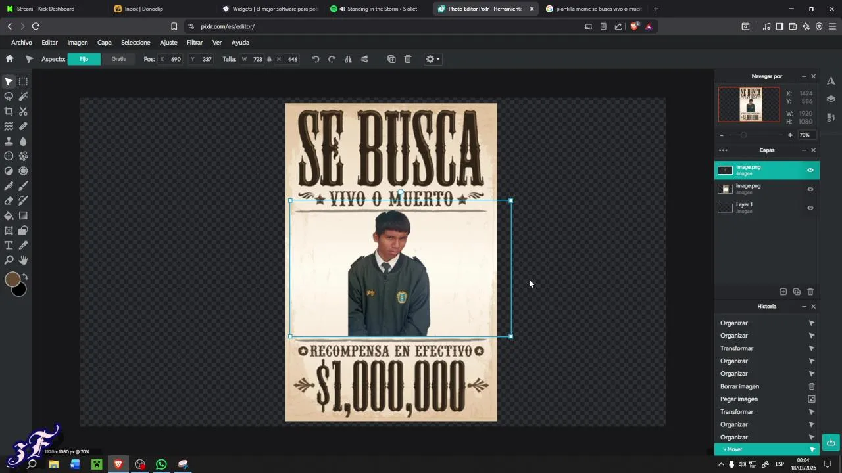842x473 pixels.
Task: Collapse the Historia panel
Action: [x=803, y=307]
